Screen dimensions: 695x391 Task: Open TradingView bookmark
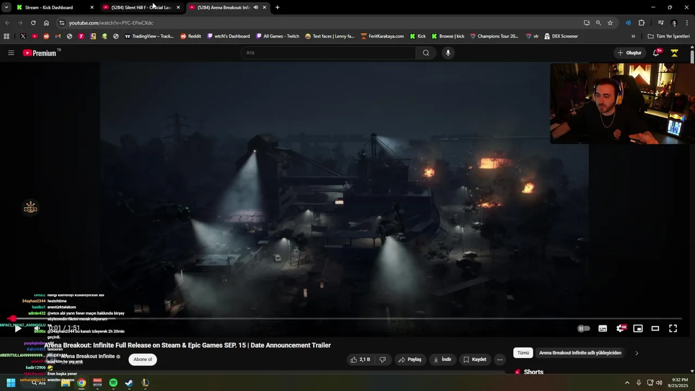pyautogui.click(x=149, y=36)
